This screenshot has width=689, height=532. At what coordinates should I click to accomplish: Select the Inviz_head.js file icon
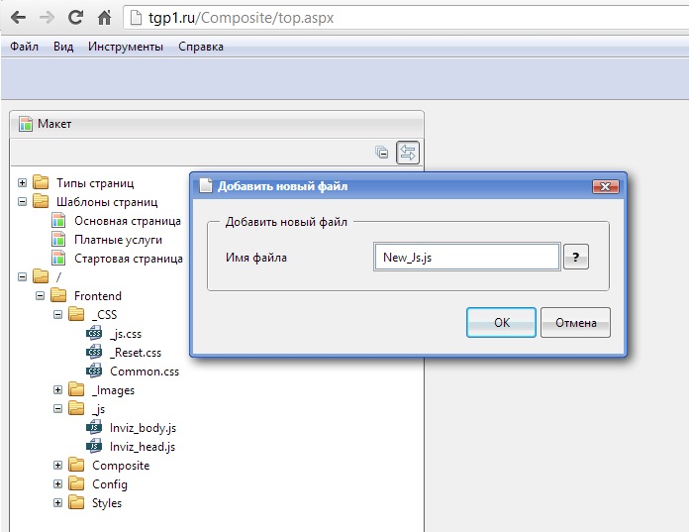[94, 447]
